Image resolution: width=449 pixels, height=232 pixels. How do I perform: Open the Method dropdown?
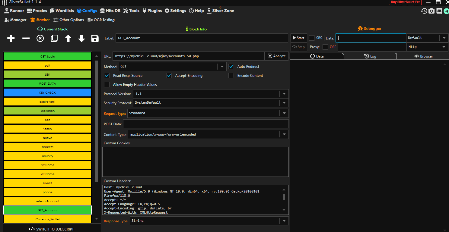tap(222, 67)
